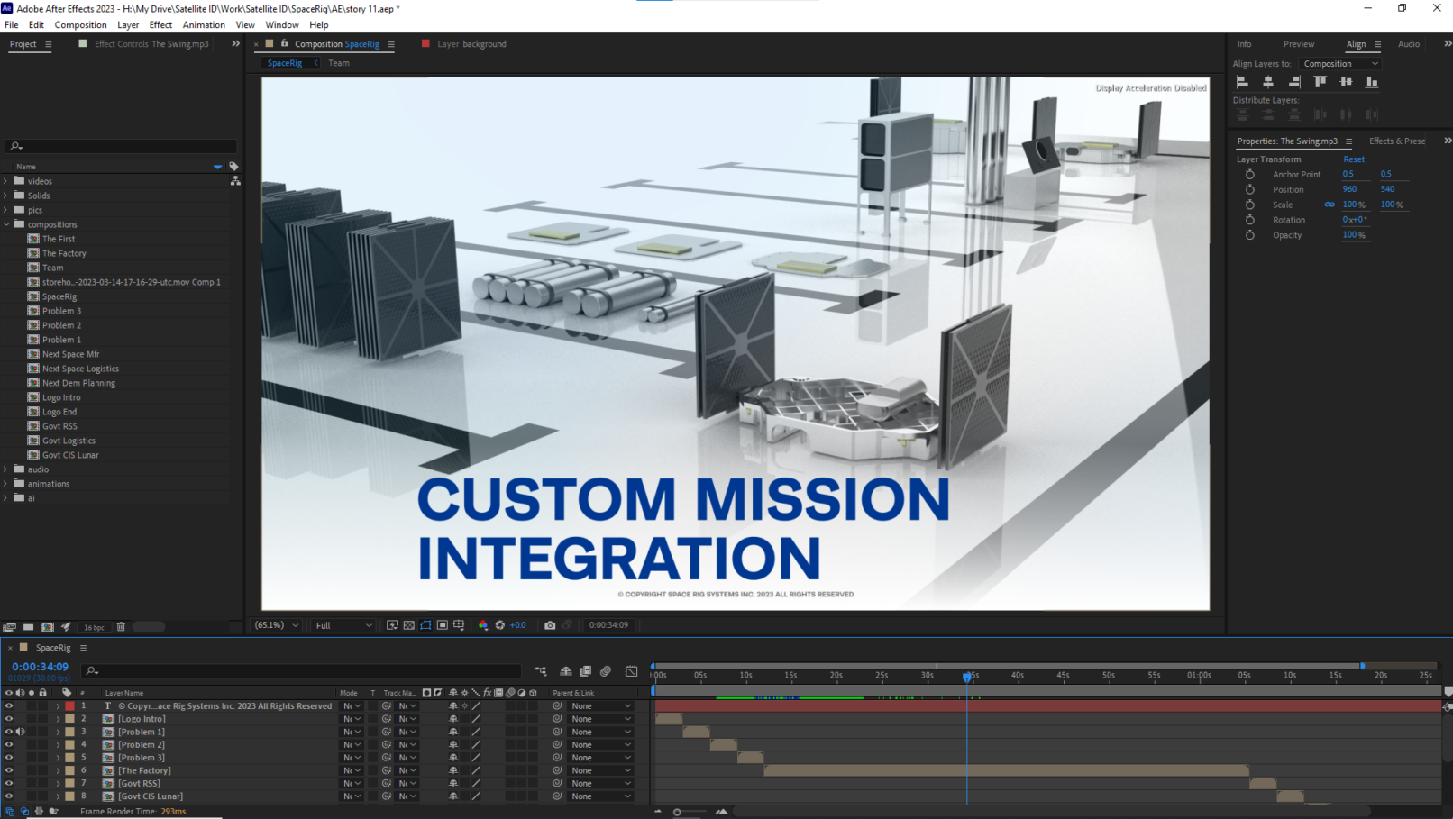
Task: Hide the Logo Intro layer with eye icon
Action: point(9,719)
